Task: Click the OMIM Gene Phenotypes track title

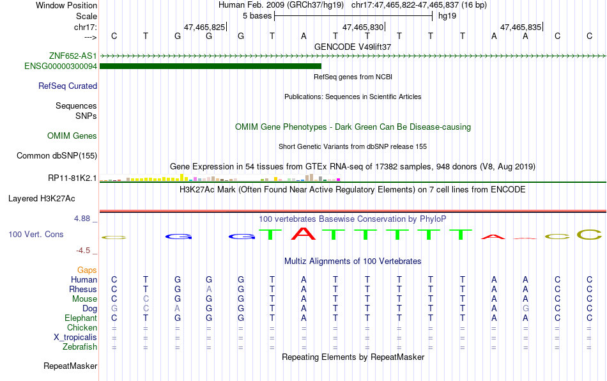Action: pyautogui.click(x=353, y=127)
